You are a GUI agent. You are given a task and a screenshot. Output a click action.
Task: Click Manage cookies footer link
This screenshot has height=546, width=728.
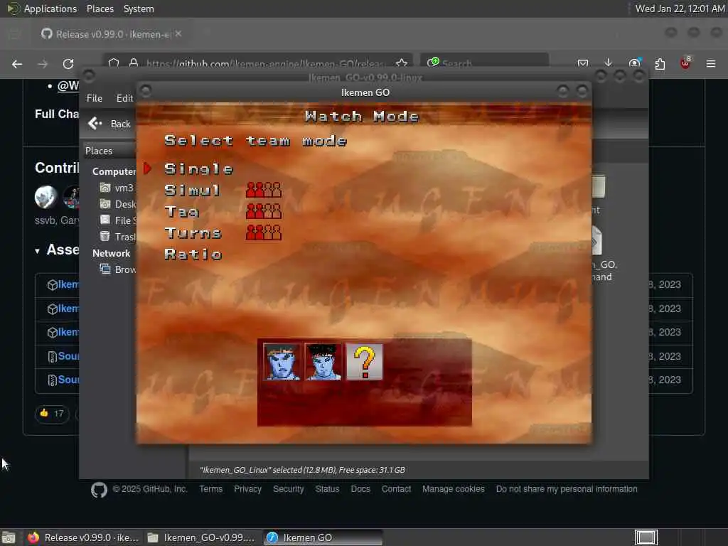(453, 489)
